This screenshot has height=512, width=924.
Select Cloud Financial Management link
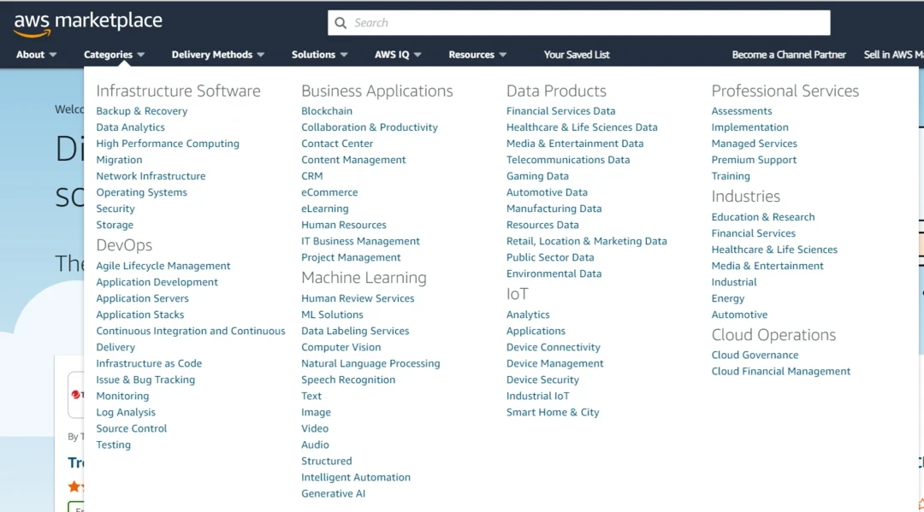(780, 372)
